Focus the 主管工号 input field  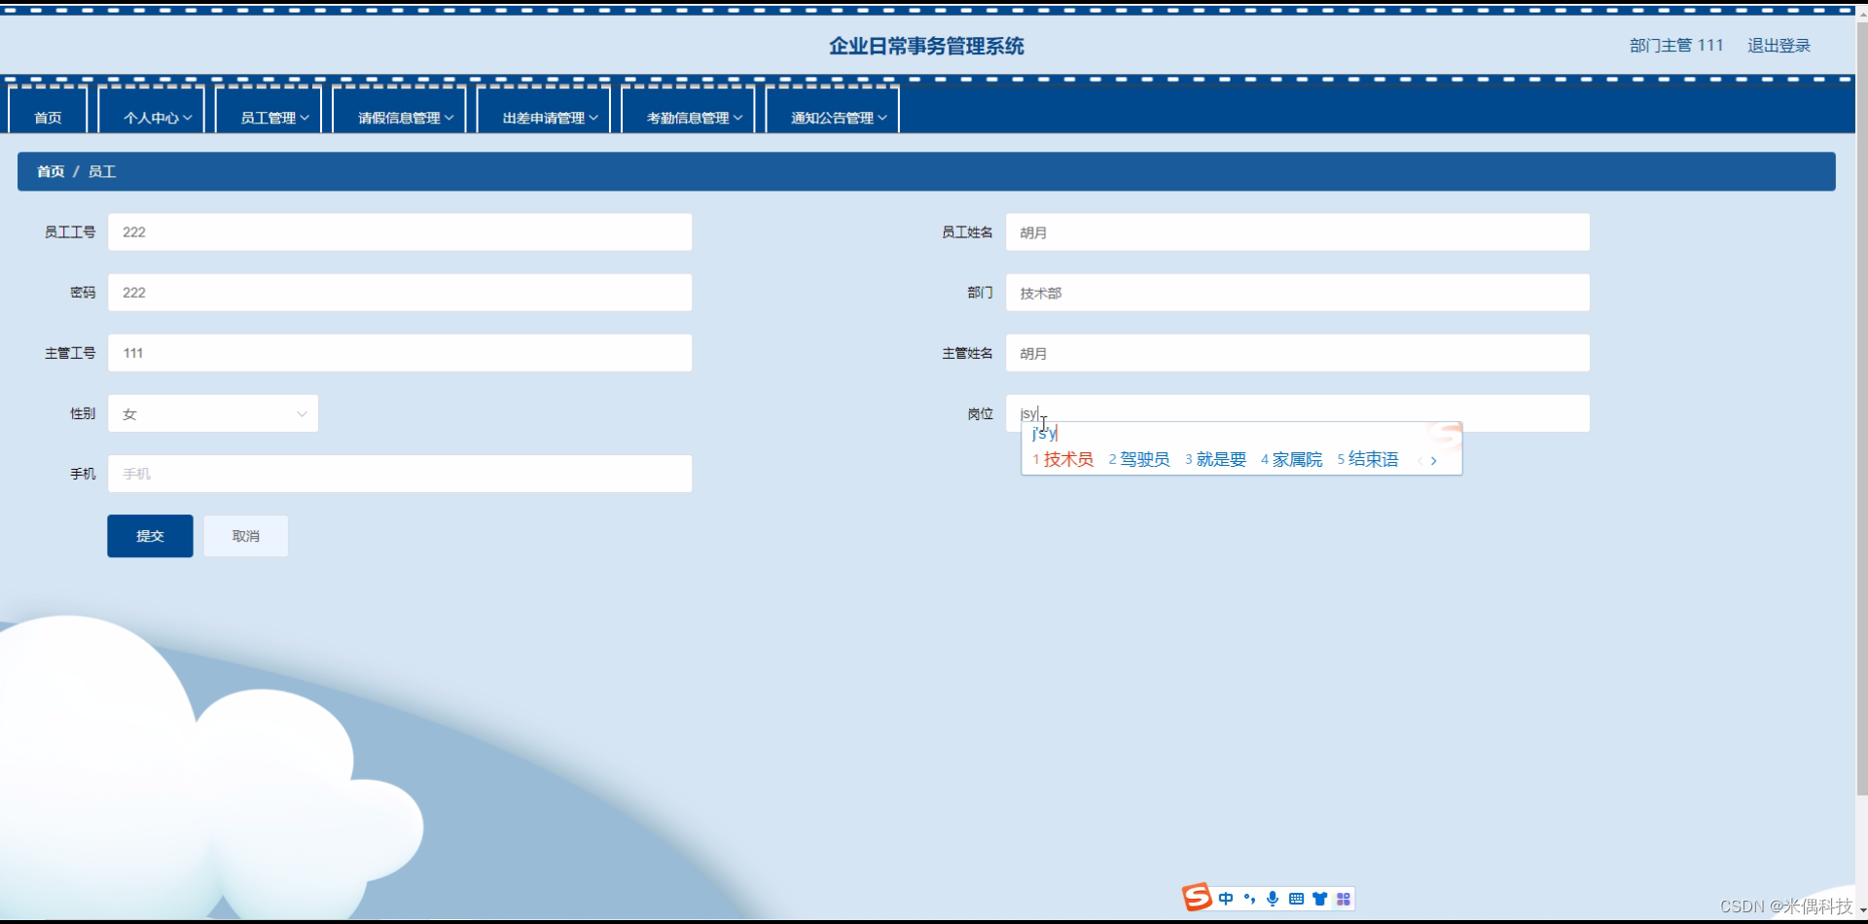[400, 353]
